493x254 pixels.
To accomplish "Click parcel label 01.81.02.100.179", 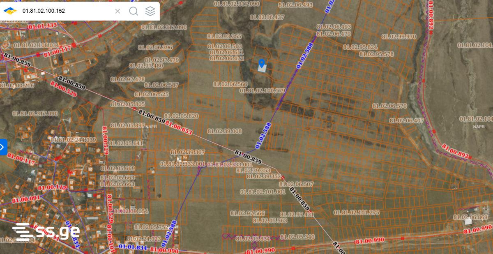I will [262, 90].
